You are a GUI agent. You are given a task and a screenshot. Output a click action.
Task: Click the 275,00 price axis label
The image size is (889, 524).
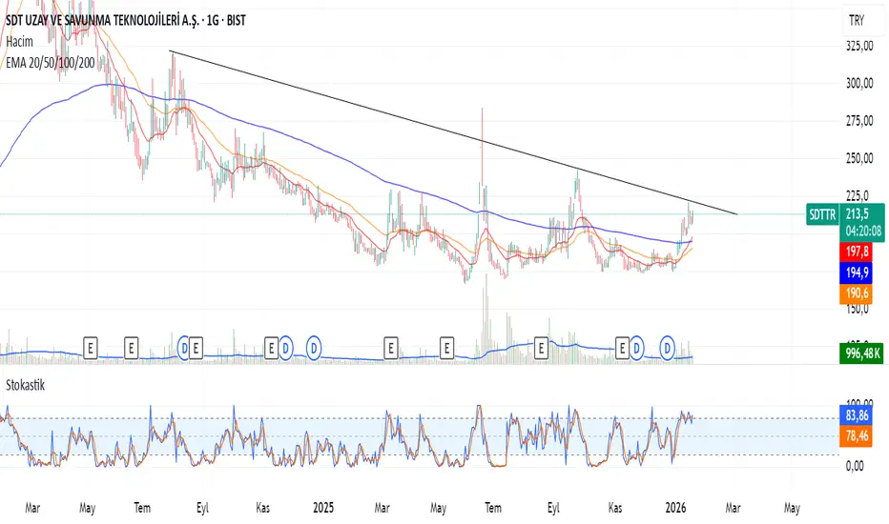[x=859, y=121]
